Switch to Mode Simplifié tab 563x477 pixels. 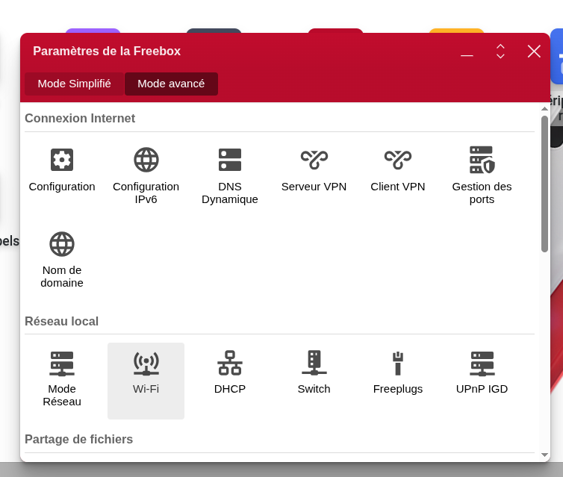tap(74, 84)
